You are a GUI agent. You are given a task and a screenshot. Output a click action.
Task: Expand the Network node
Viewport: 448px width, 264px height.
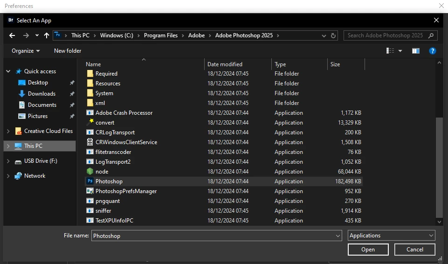8,176
